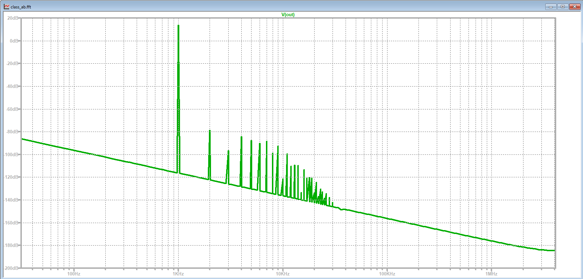The image size is (583, 279).
Task: Close the class_ab.fft window
Action: coord(575,7)
